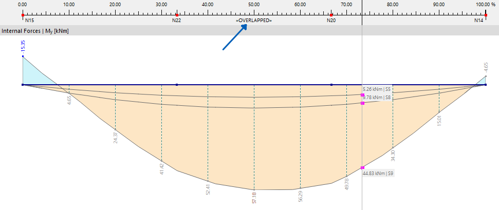Click the 41.42 diagram value
Viewport: 499px width, 210px height.
tap(162, 168)
